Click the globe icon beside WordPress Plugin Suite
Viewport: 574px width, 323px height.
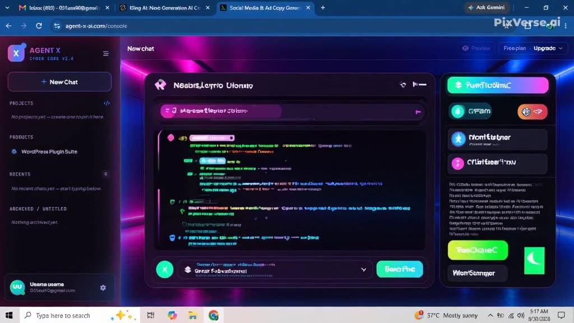pyautogui.click(x=14, y=151)
